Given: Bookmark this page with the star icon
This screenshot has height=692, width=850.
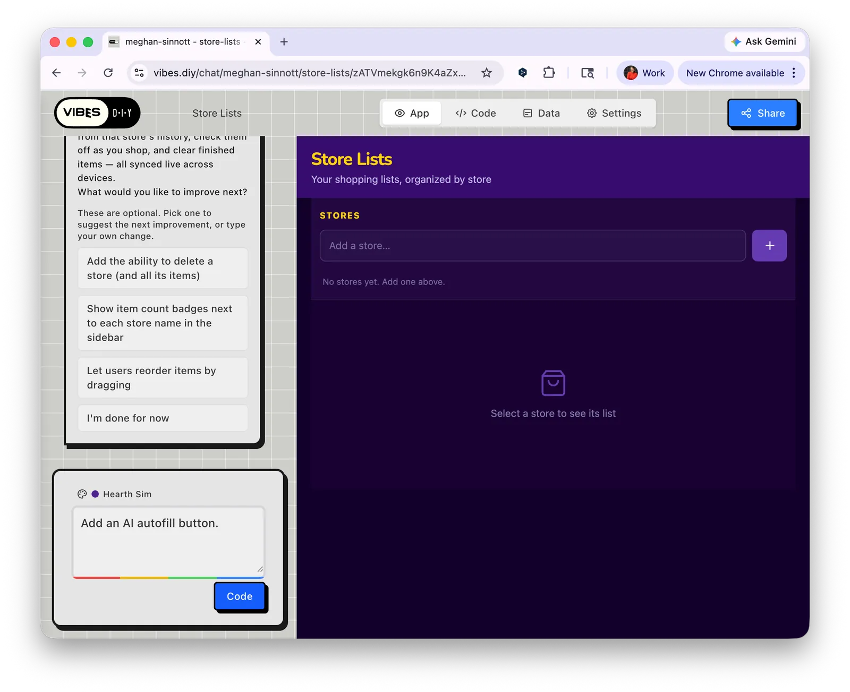Looking at the screenshot, I should pos(487,73).
